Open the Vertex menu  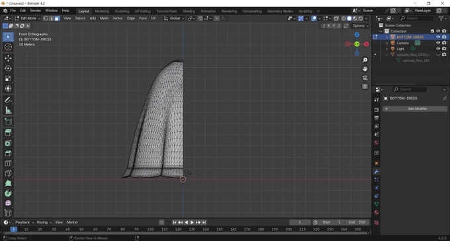[x=117, y=18]
